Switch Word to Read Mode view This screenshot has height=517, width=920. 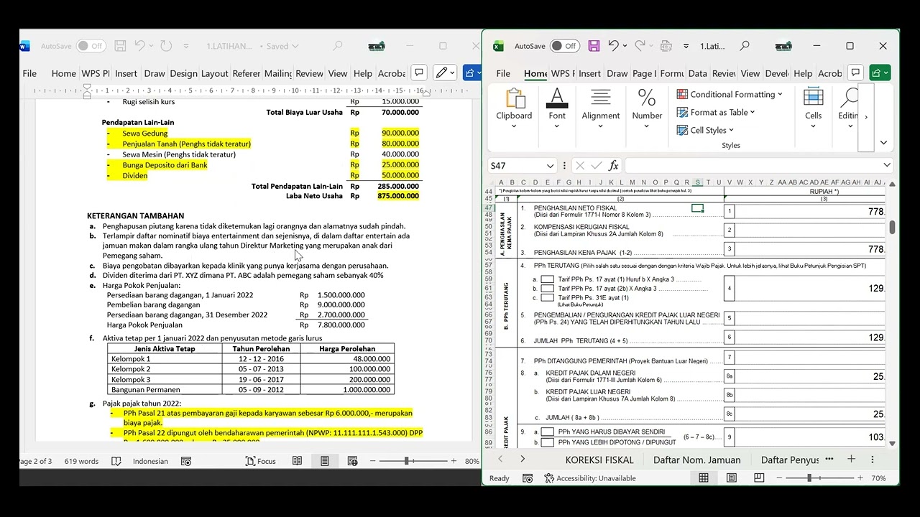point(297,461)
